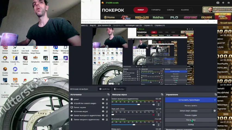Lock the Захват экрана source
This screenshot has width=232, height=130.
coord(107,108)
